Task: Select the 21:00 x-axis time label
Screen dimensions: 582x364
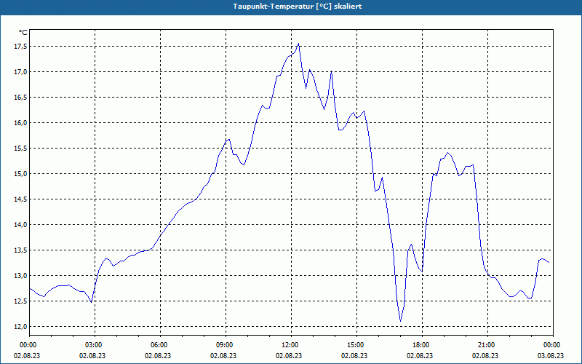Action: tap(485, 345)
